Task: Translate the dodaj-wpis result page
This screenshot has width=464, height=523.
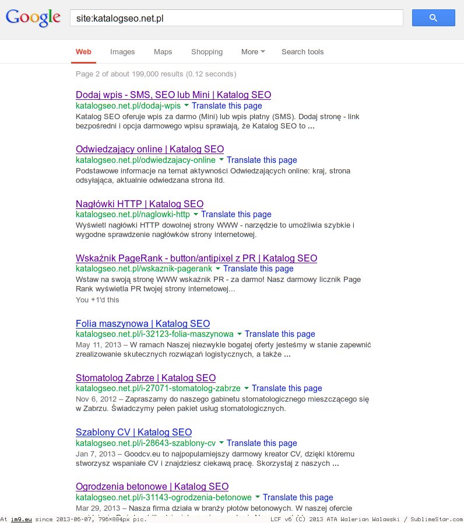Action: click(x=227, y=106)
